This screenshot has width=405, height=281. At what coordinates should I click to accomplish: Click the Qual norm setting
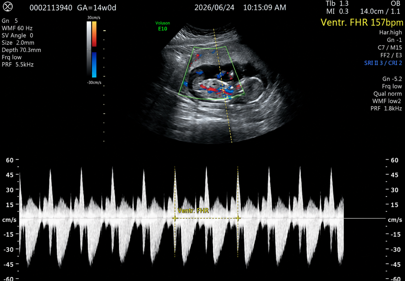388,94
